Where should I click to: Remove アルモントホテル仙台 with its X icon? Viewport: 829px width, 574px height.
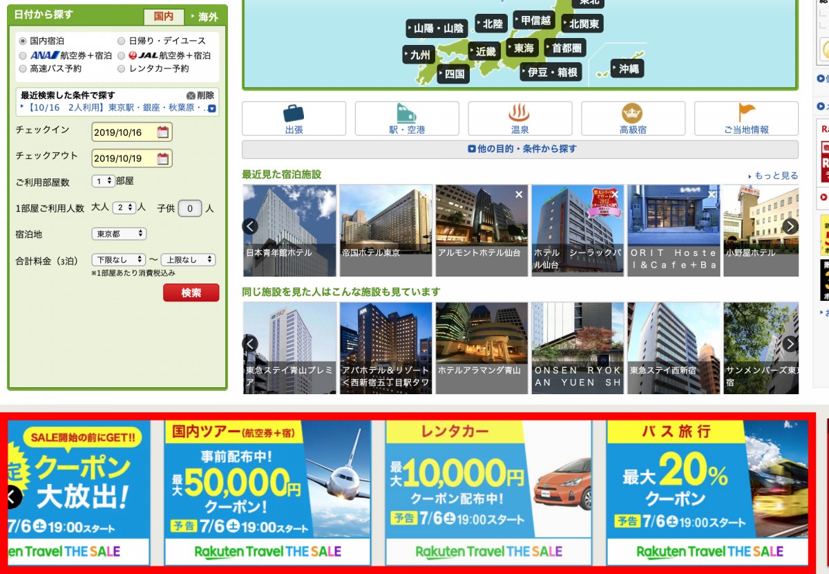(519, 195)
